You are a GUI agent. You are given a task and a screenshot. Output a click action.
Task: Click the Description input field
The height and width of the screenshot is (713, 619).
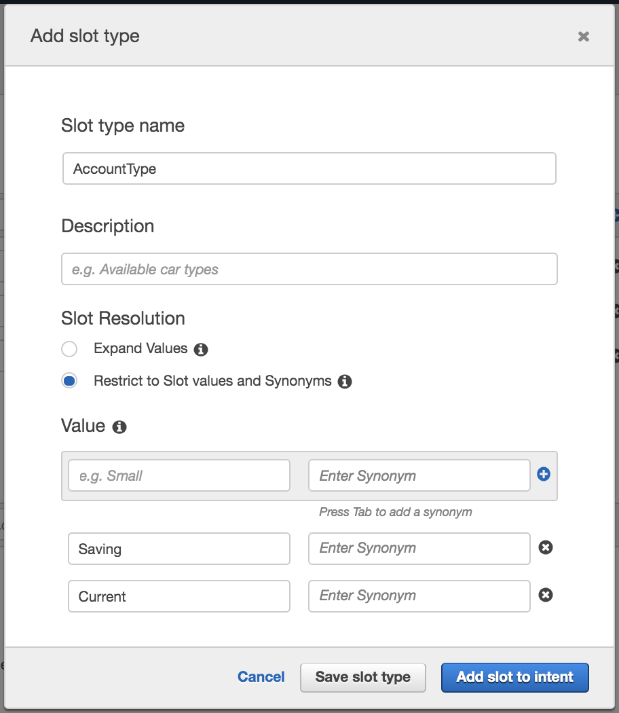click(309, 269)
